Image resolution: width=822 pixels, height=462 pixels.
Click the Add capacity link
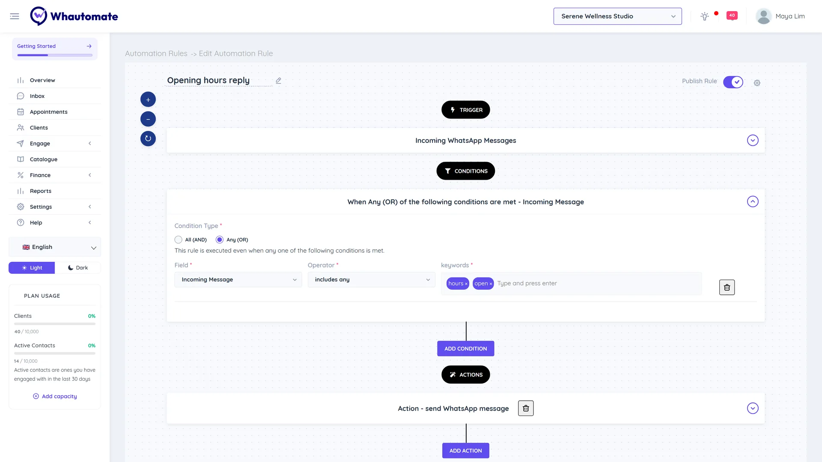[x=55, y=397]
